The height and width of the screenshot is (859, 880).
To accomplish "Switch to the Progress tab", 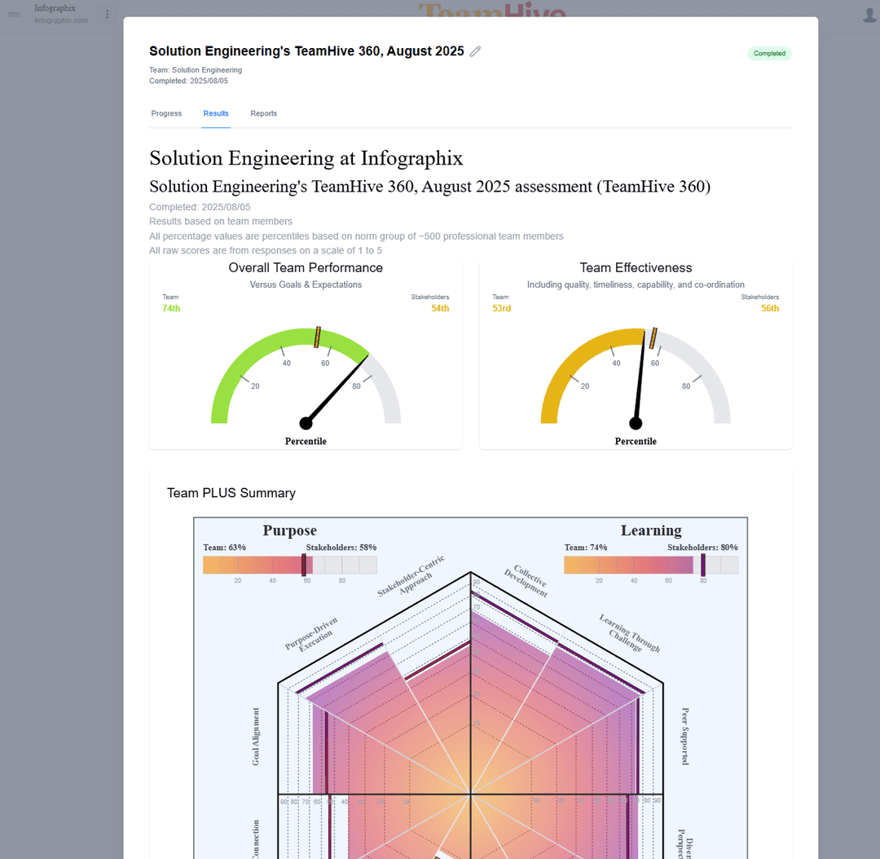I will [x=166, y=113].
